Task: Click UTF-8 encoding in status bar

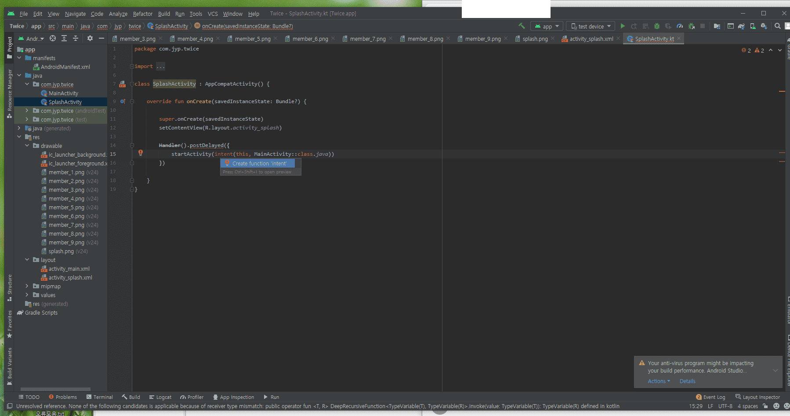Action: tap(725, 406)
